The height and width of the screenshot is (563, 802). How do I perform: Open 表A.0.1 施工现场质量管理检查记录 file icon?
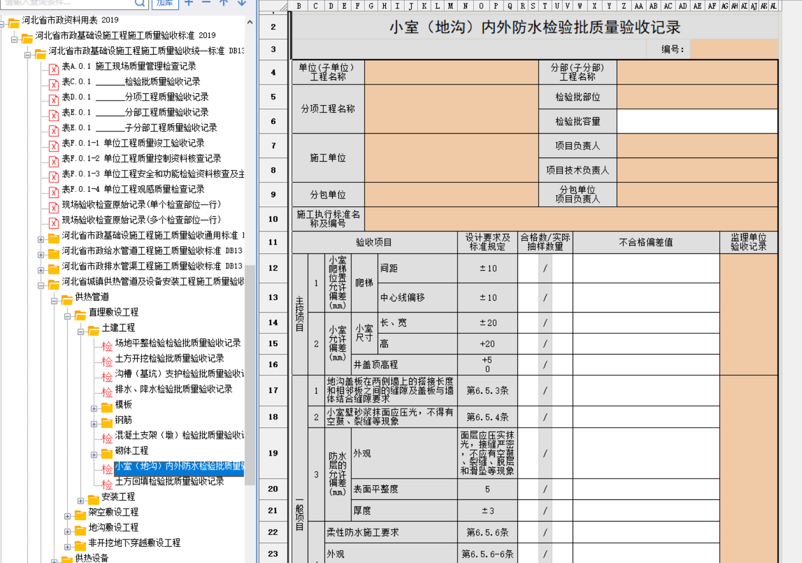[x=54, y=69]
